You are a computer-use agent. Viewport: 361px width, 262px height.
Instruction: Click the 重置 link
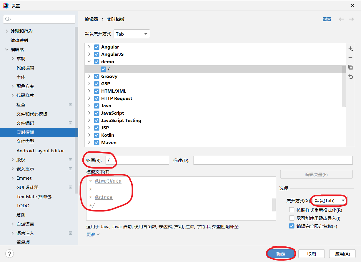327,19
